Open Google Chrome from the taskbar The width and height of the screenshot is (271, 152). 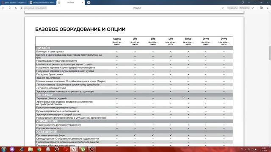click(x=39, y=149)
